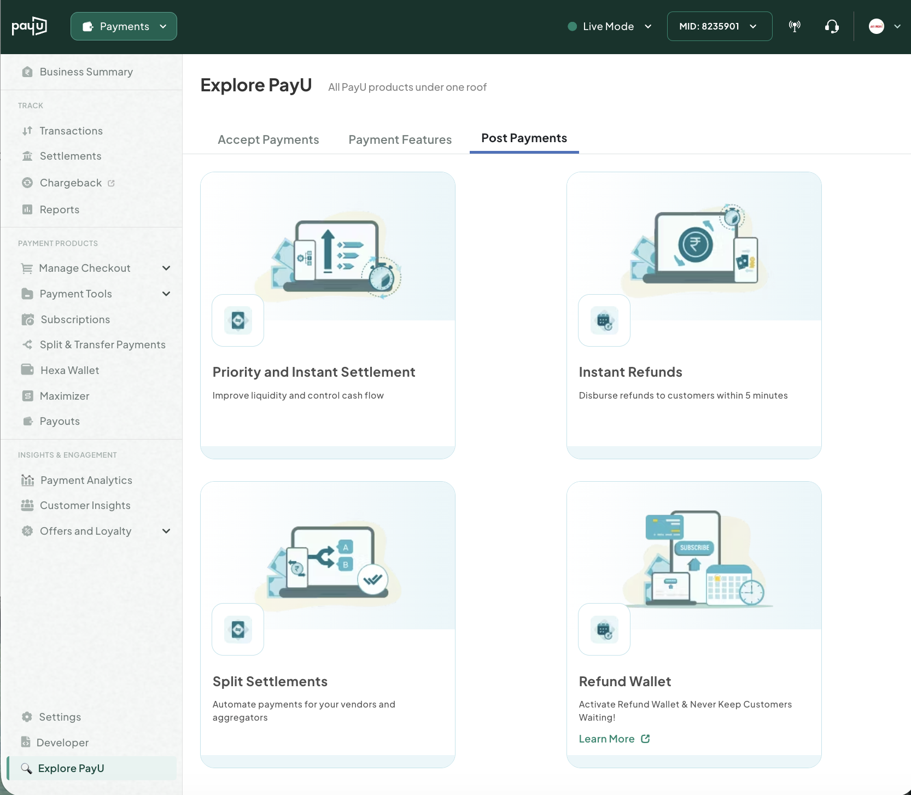Open the Live Mode dropdown
The height and width of the screenshot is (795, 911).
click(x=609, y=26)
